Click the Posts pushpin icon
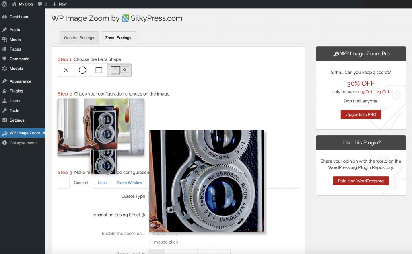 [4, 30]
